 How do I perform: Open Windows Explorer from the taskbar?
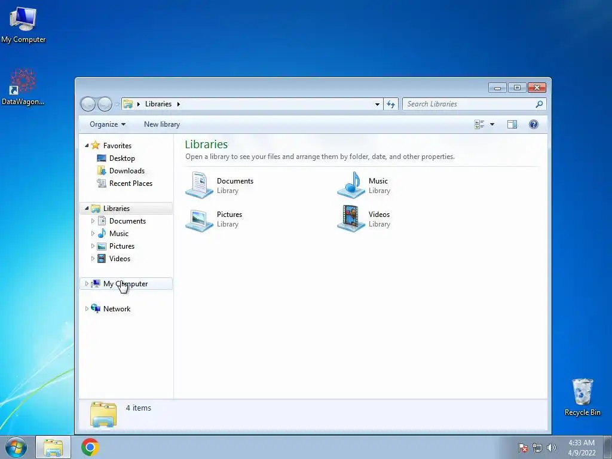[x=53, y=447]
